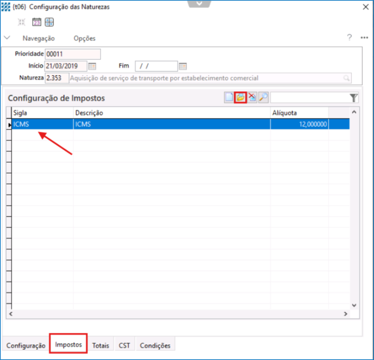This screenshot has width=374, height=360.
Task: Click the filter funnel icon
Action: (x=354, y=98)
